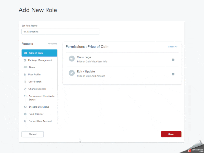Click the Package Management box icon
Image resolution: width=204 pixels, height=153 pixels.
click(x=25, y=60)
